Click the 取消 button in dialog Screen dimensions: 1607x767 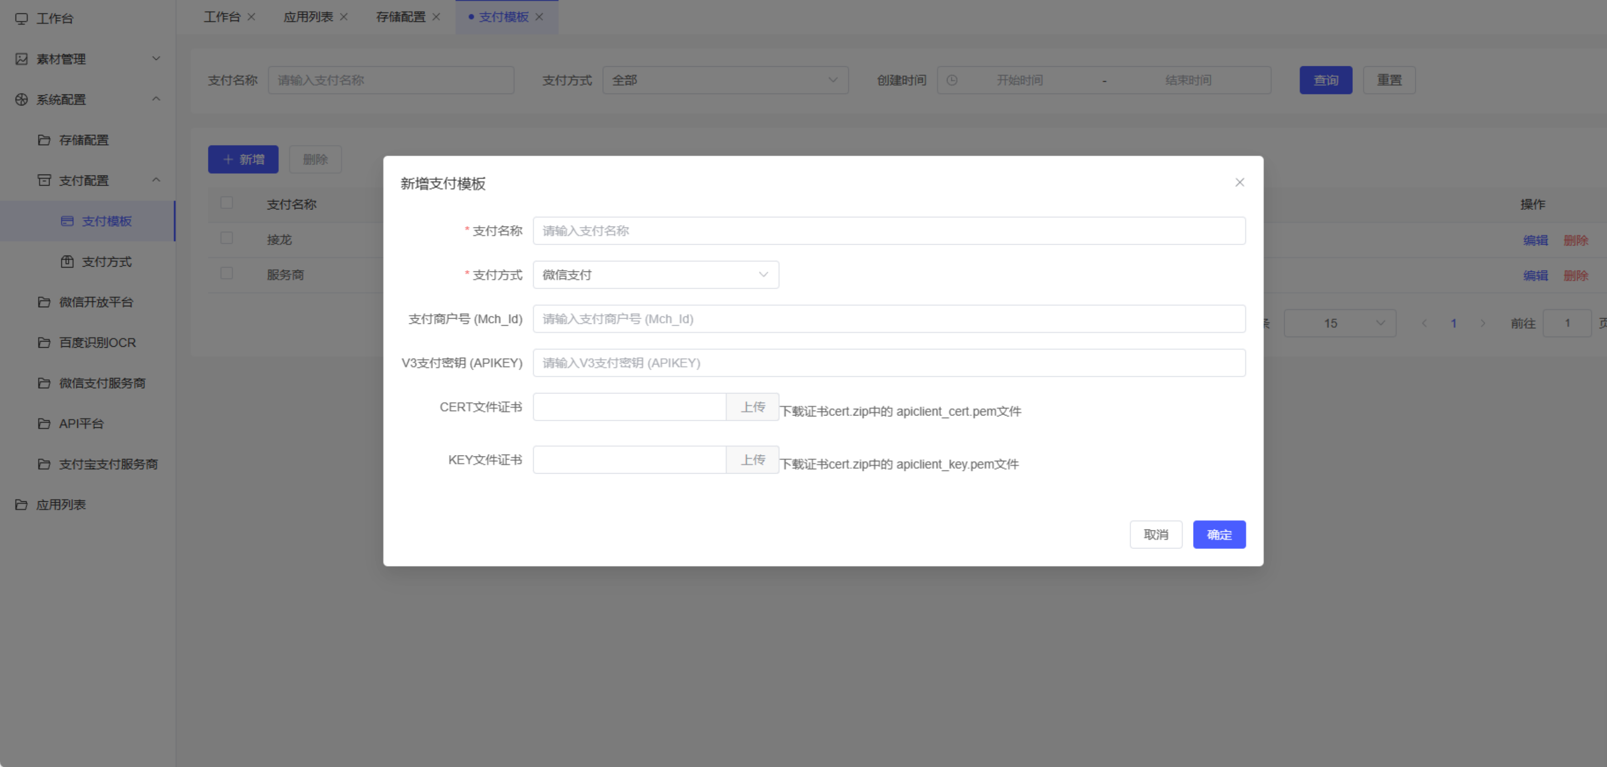point(1156,535)
